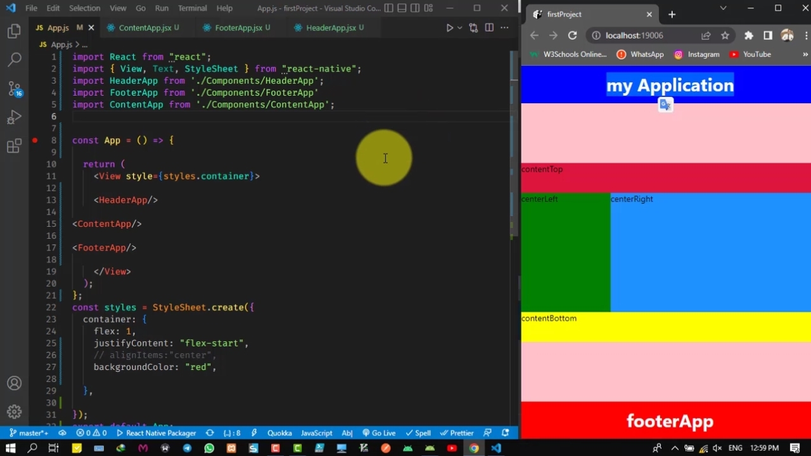The image size is (811, 456).
Task: Click the notifications bell in status bar
Action: coord(505,433)
